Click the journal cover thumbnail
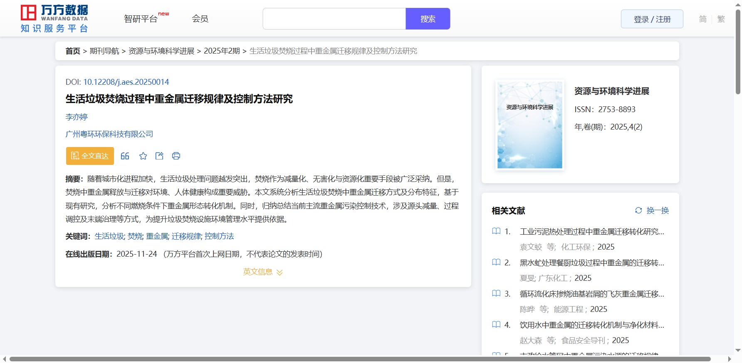This screenshot has height=363, width=742. pos(529,125)
